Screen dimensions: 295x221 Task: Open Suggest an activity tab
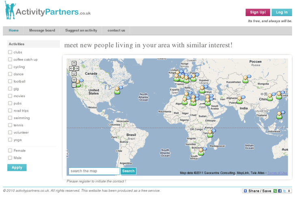[81, 30]
